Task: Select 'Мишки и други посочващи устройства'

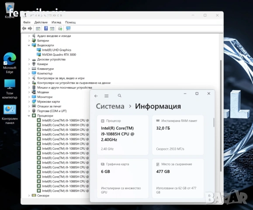Action: pos(65,87)
